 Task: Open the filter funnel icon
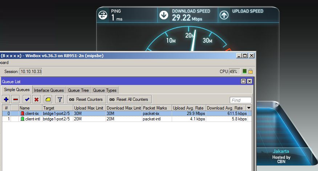point(60,99)
